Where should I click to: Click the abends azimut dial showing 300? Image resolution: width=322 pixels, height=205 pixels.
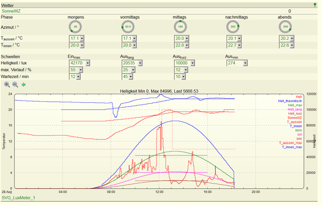pyautogui.click(x=285, y=27)
